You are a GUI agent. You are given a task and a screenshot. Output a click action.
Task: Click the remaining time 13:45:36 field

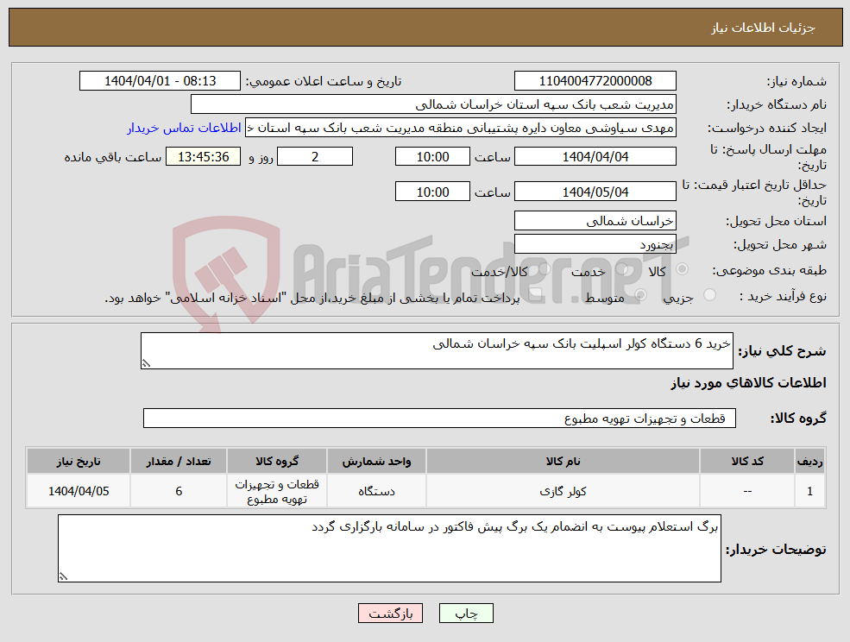[204, 157]
